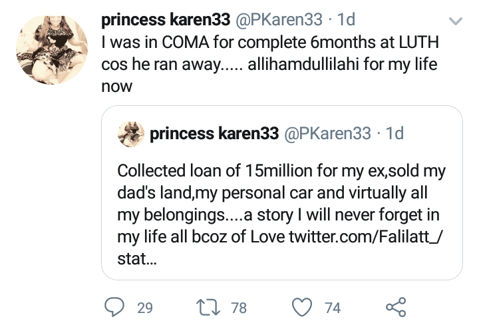
Task: Open the large profile avatar of princess karen33
Action: pyautogui.click(x=52, y=50)
